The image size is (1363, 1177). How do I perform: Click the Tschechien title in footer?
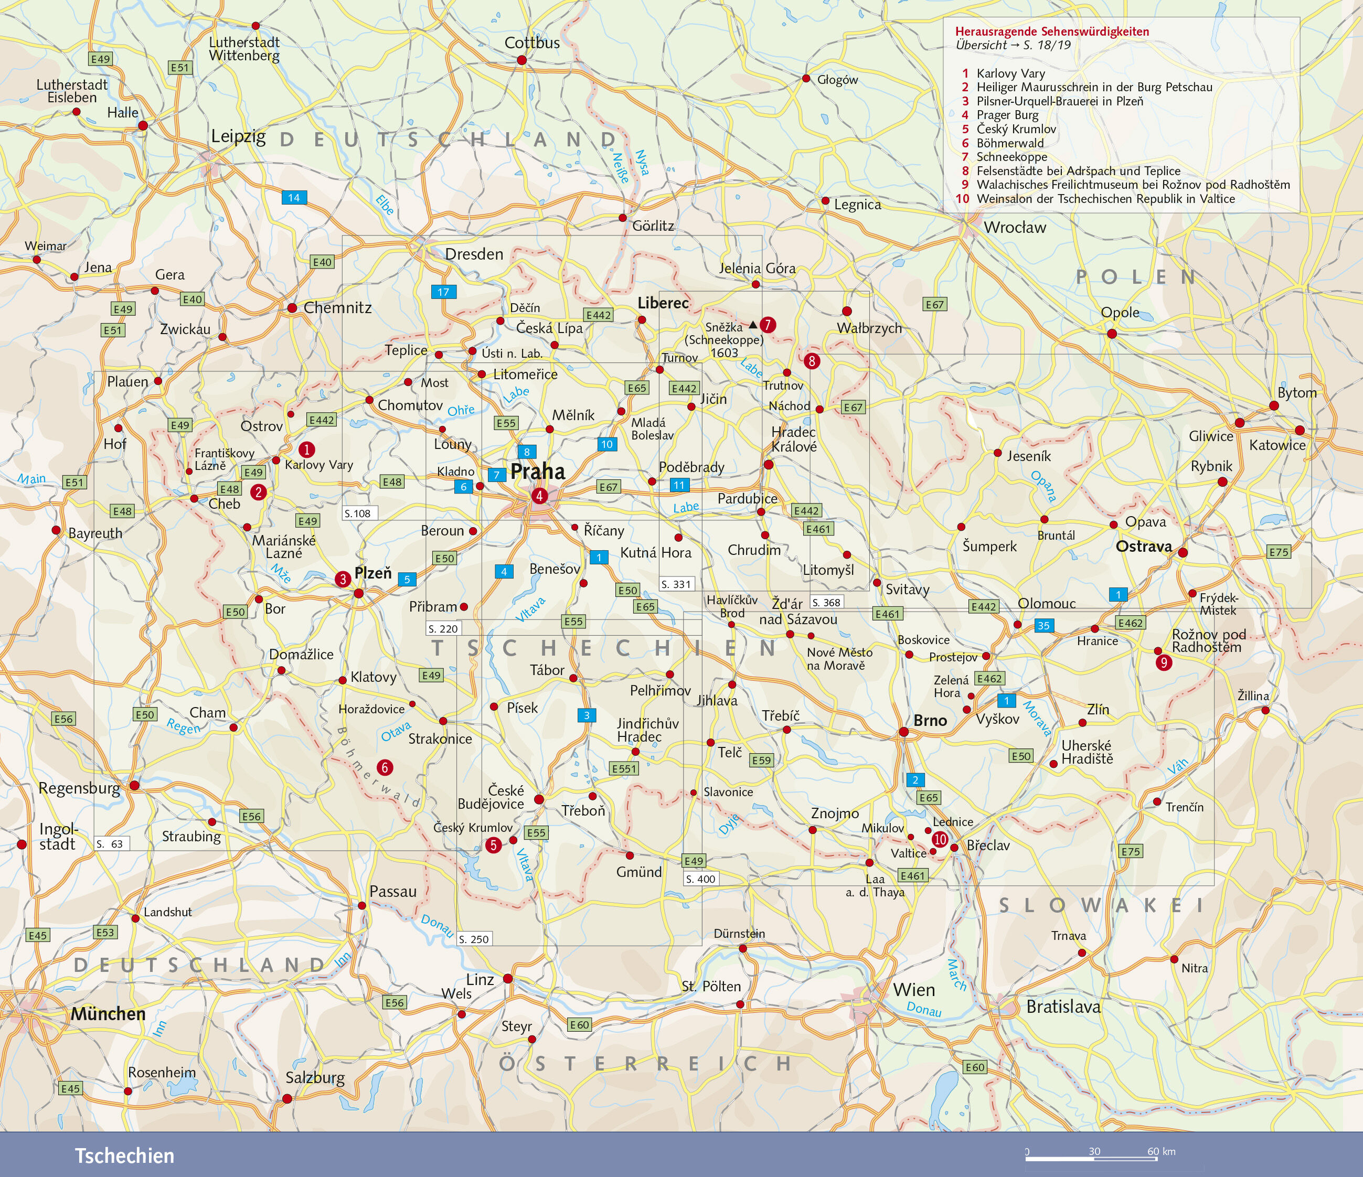[x=124, y=1155]
